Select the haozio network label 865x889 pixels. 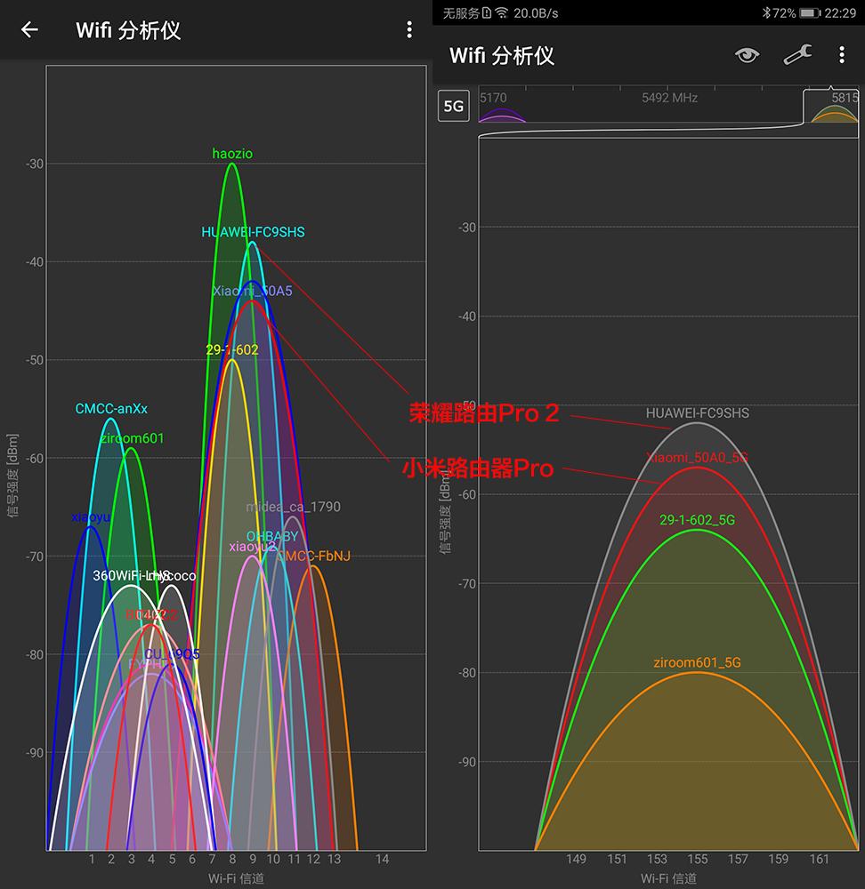232,153
